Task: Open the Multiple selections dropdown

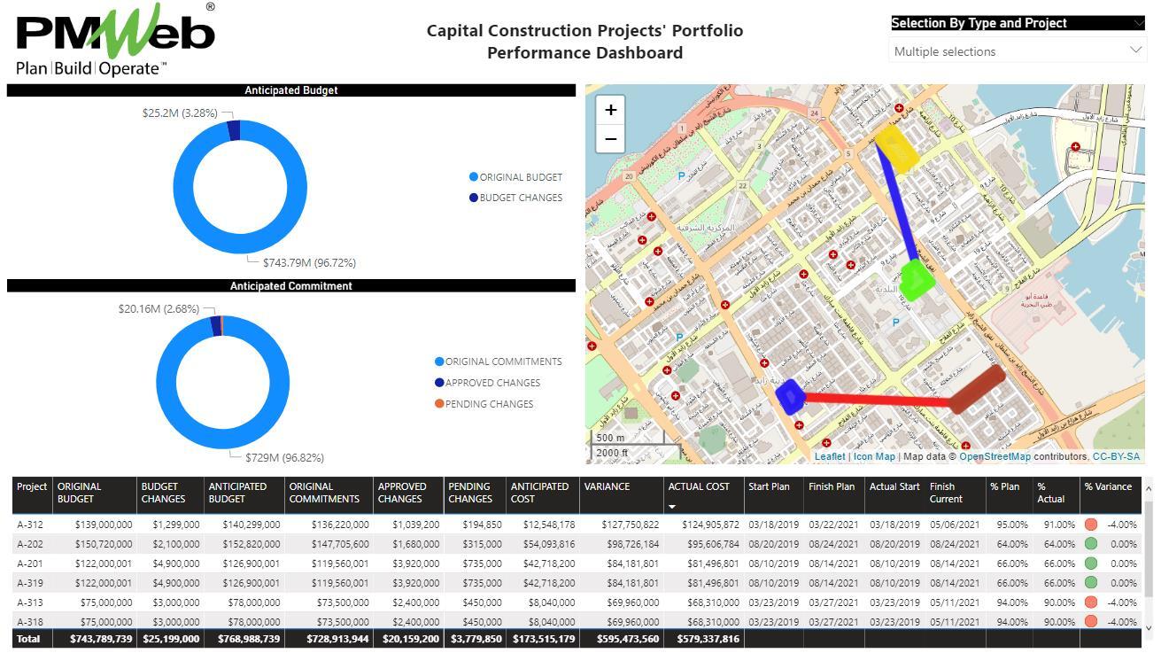Action: (x=1017, y=51)
